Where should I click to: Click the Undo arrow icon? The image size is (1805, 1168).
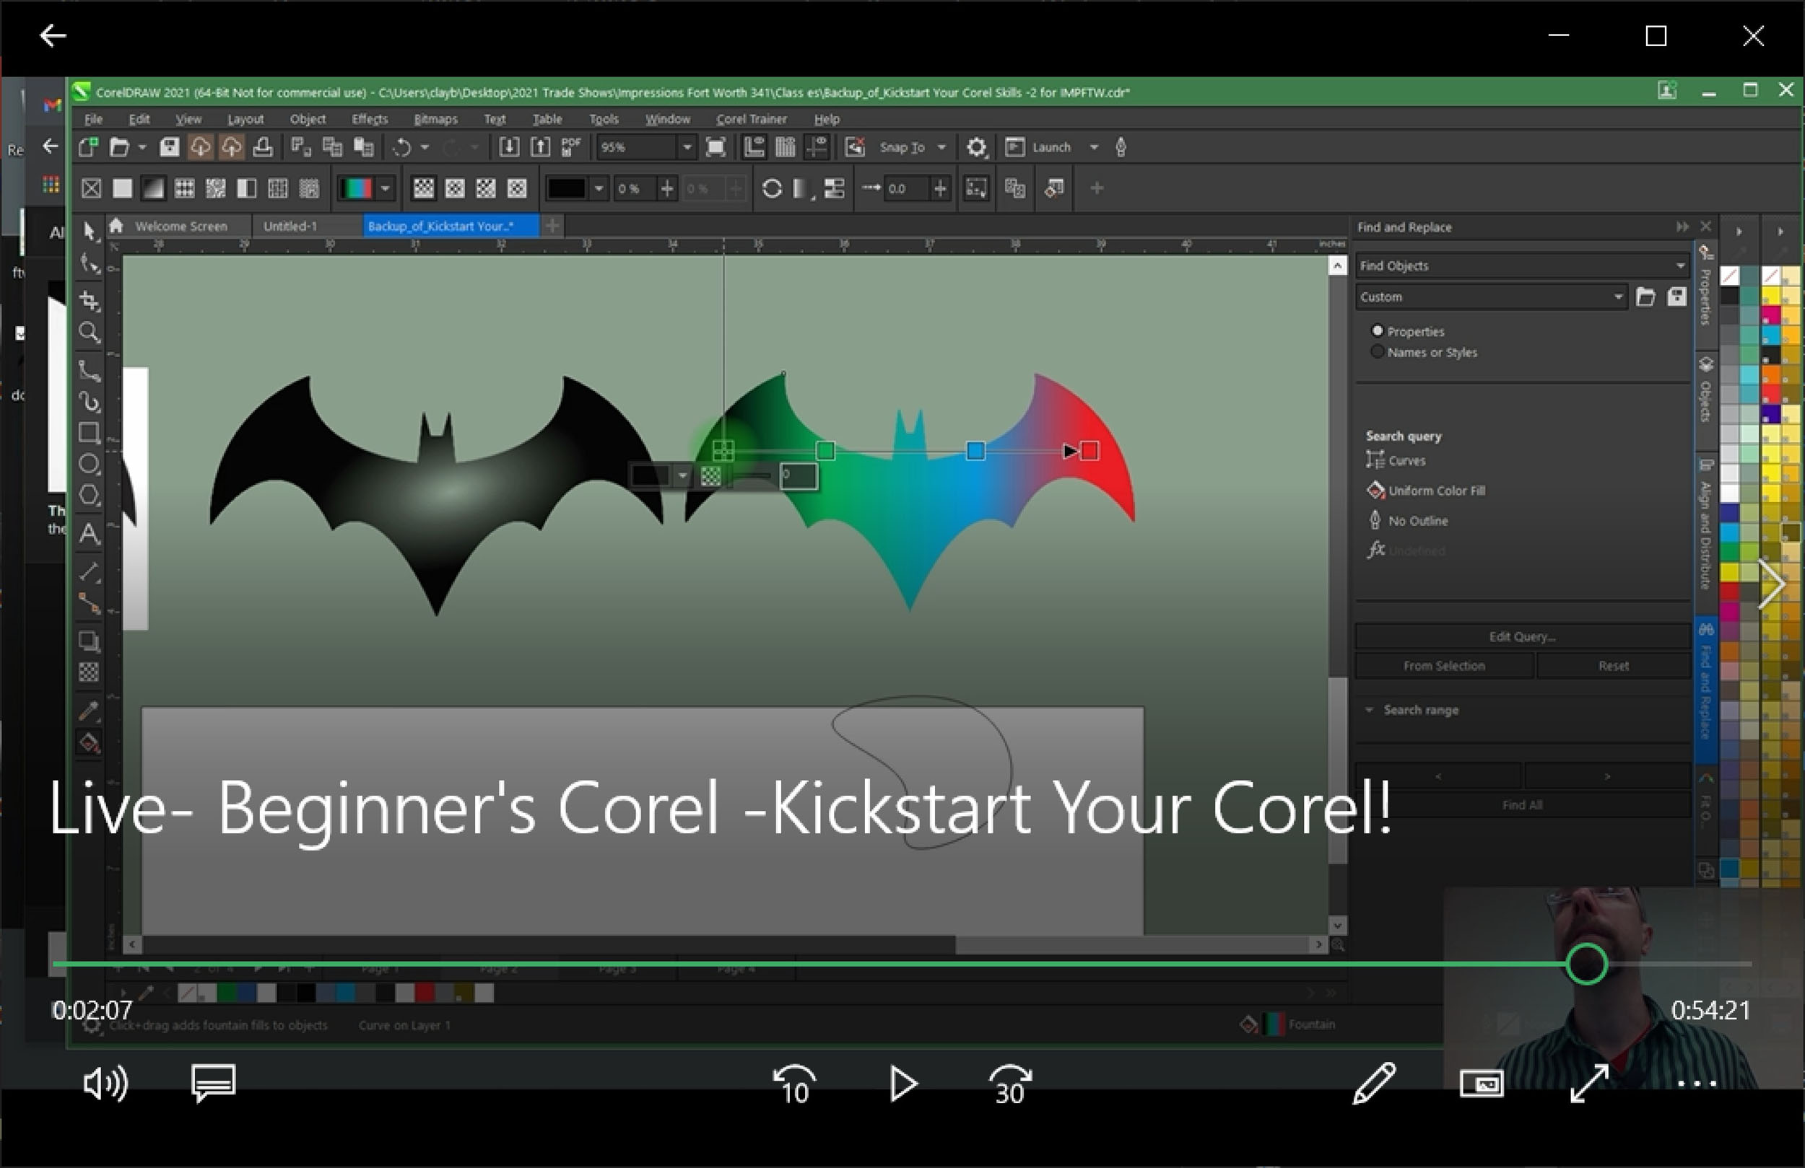[402, 147]
